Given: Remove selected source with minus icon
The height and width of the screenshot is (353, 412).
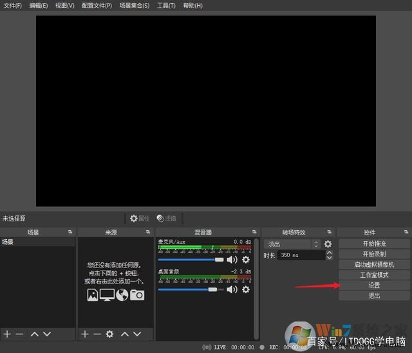Looking at the screenshot, I should pos(97,334).
